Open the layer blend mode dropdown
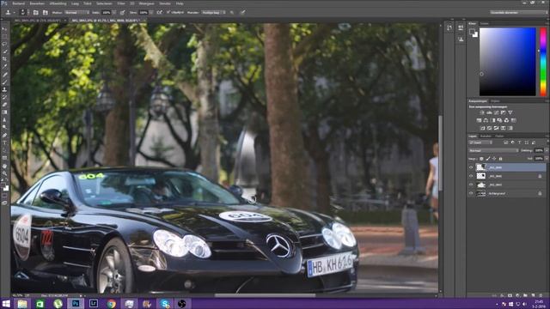Viewport: 550px width, 309px height. click(x=493, y=150)
